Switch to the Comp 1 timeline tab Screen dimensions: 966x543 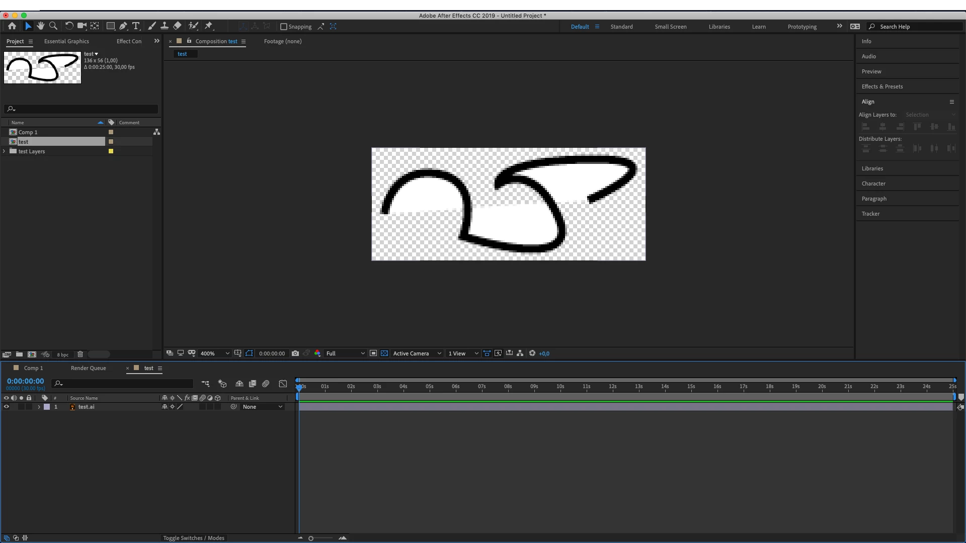(33, 368)
